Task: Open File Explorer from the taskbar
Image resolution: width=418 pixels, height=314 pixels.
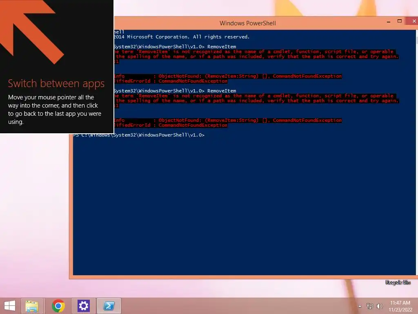Action: tap(32, 306)
